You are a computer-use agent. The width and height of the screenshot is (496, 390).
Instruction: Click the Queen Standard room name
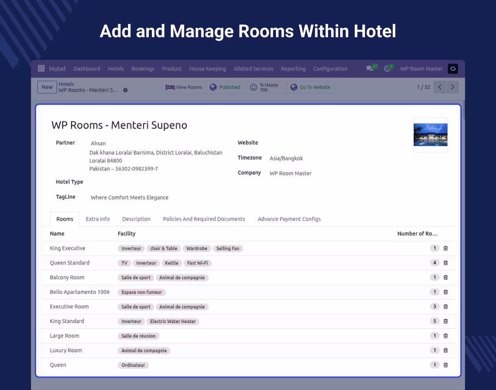70,263
